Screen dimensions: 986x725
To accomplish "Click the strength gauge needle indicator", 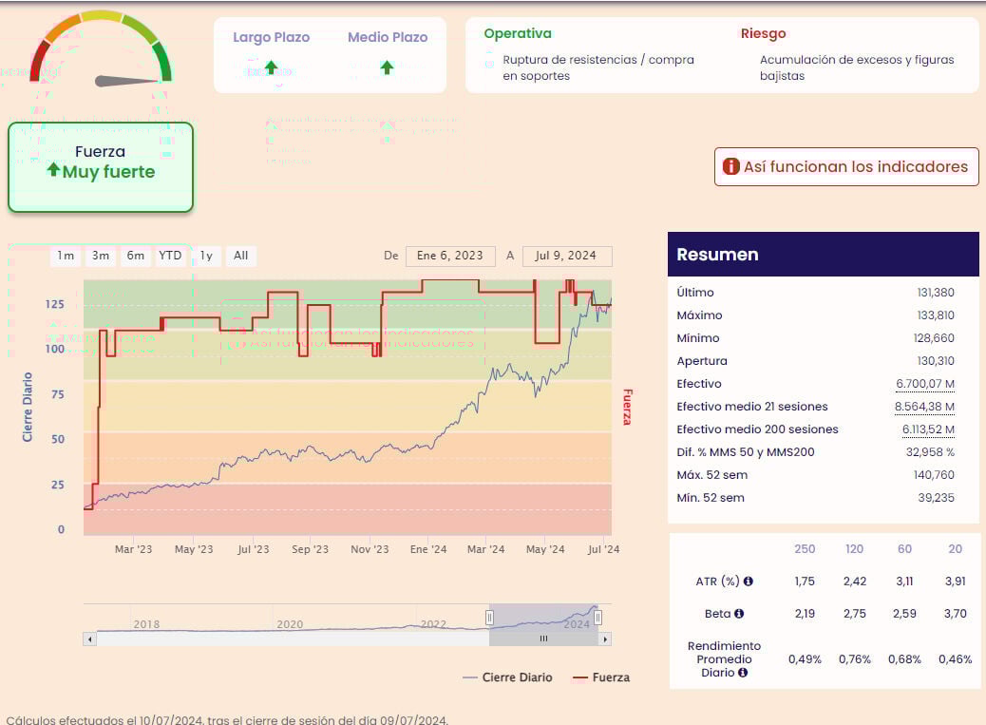I will (x=128, y=81).
